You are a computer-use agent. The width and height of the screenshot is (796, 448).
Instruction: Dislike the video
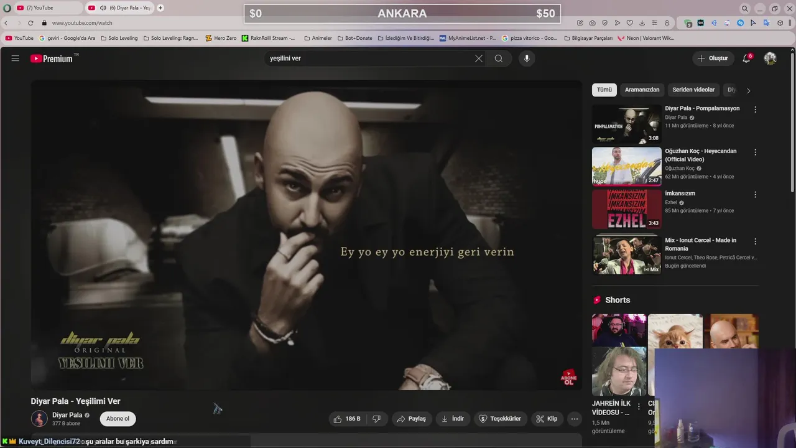pyautogui.click(x=376, y=419)
